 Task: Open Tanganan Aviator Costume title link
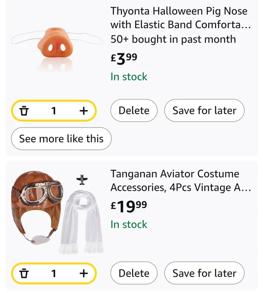[x=181, y=181]
